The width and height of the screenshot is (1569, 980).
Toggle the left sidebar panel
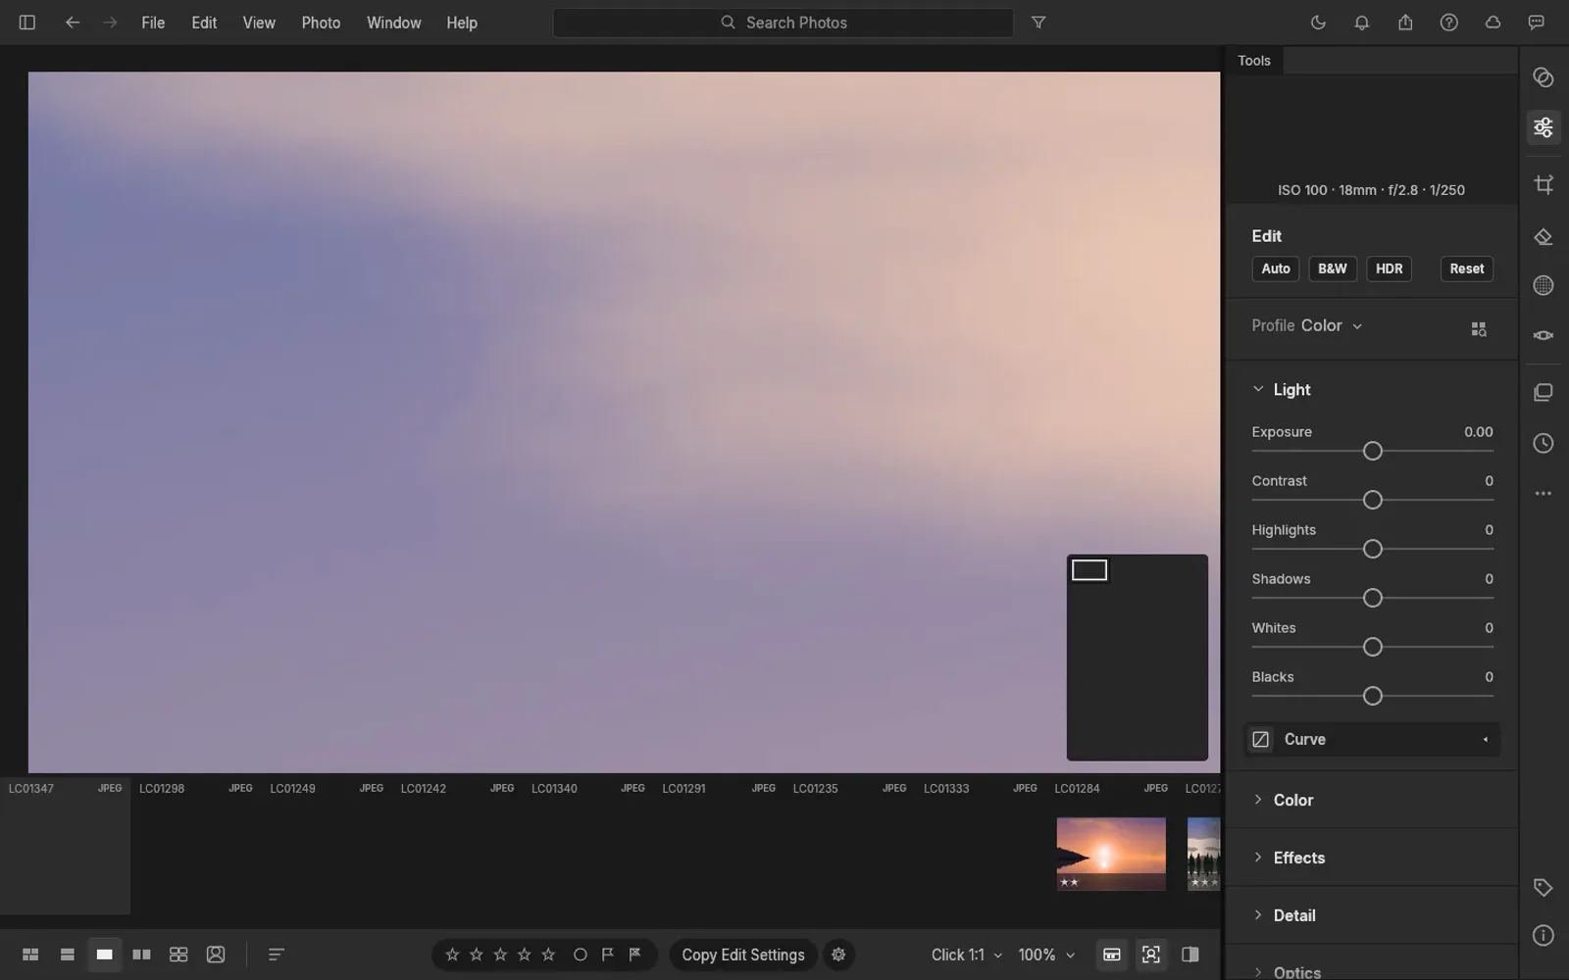[27, 23]
